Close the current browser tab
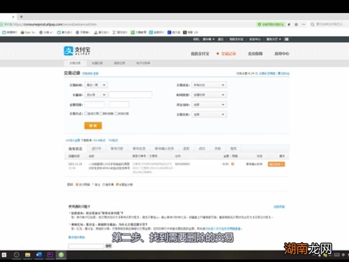 tap(13, 16)
